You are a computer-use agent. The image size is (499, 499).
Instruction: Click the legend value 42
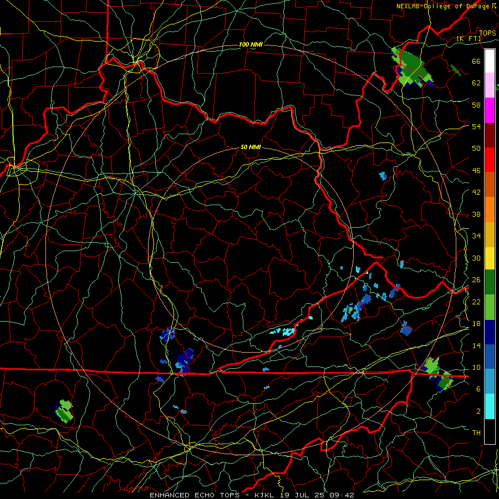[476, 192]
